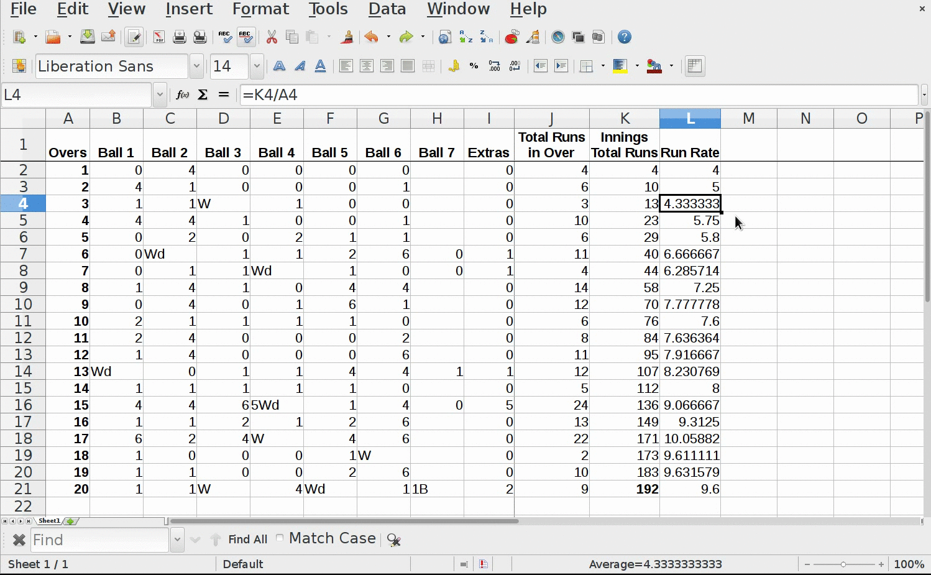Click the Cut scissors icon
Image resolution: width=931 pixels, height=575 pixels.
[x=272, y=37]
